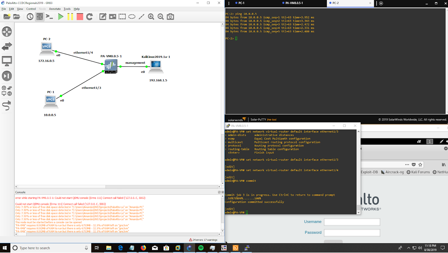
Task: Click the ethernet1/3 link label
Action: (91, 88)
